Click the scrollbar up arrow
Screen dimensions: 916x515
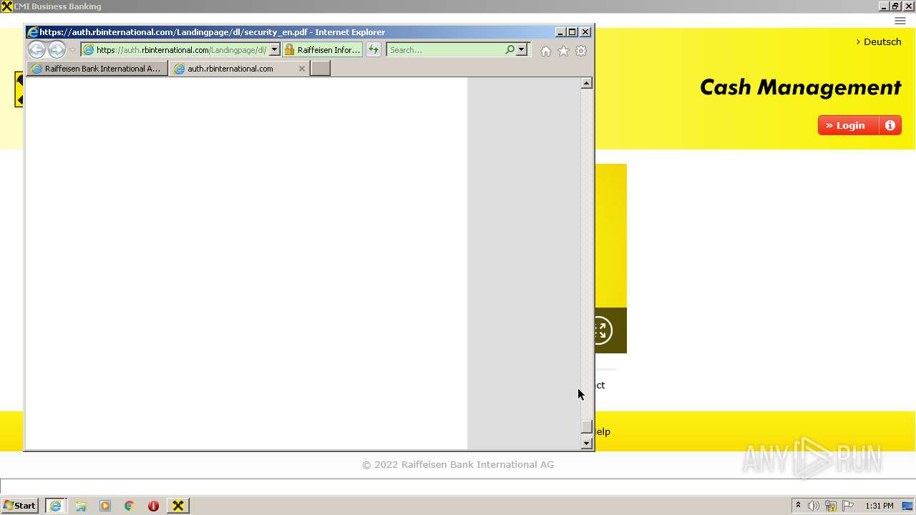coord(586,83)
